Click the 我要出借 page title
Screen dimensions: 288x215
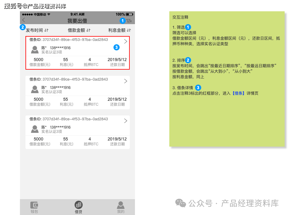[x=77, y=21]
